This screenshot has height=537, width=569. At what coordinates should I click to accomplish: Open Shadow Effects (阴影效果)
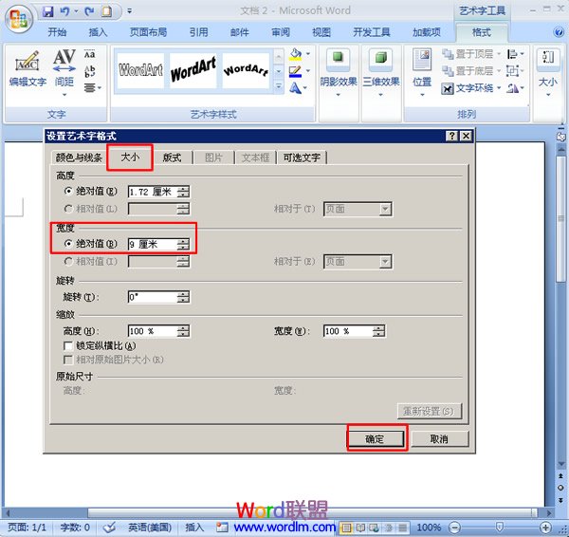(339, 73)
